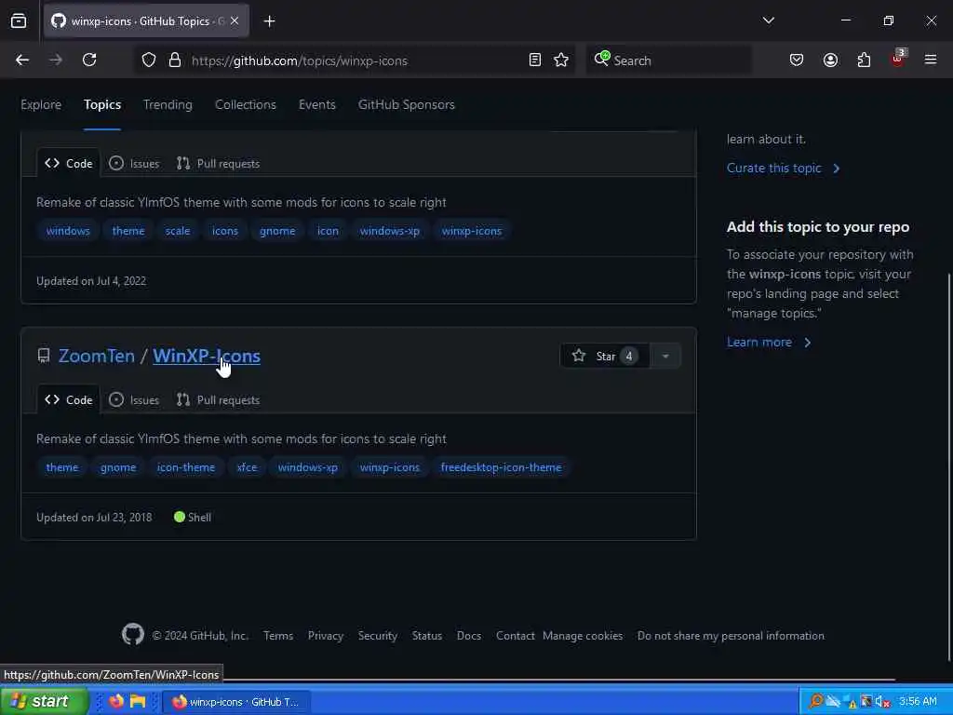Click the muted volume tray icon
Screen dimensions: 953x715
(x=882, y=702)
